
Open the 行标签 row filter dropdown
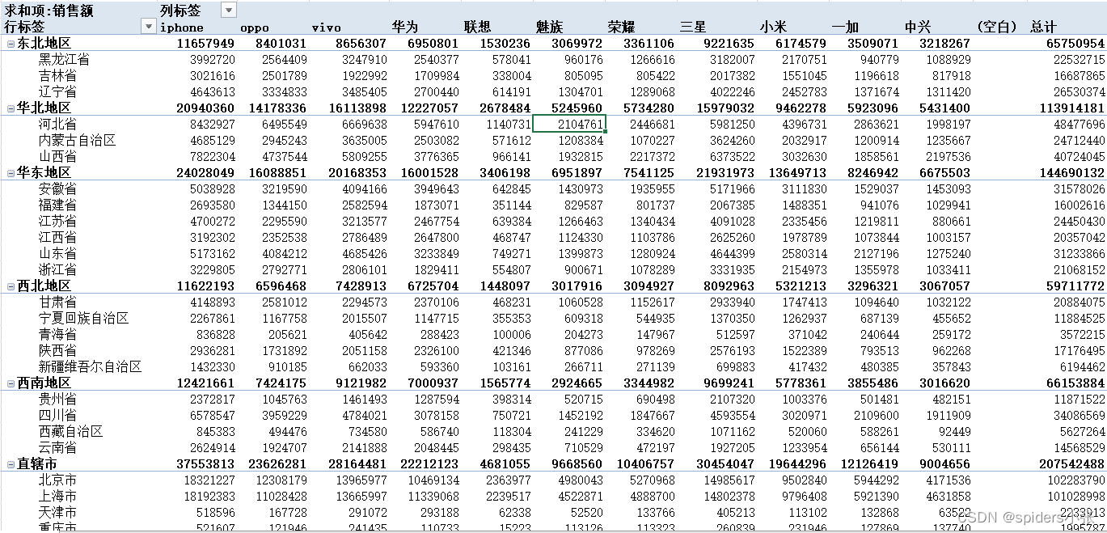(x=148, y=27)
